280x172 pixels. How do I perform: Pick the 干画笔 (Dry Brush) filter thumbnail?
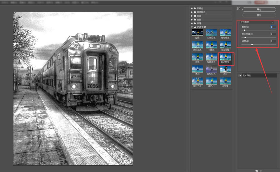pyautogui.click(x=211, y=45)
